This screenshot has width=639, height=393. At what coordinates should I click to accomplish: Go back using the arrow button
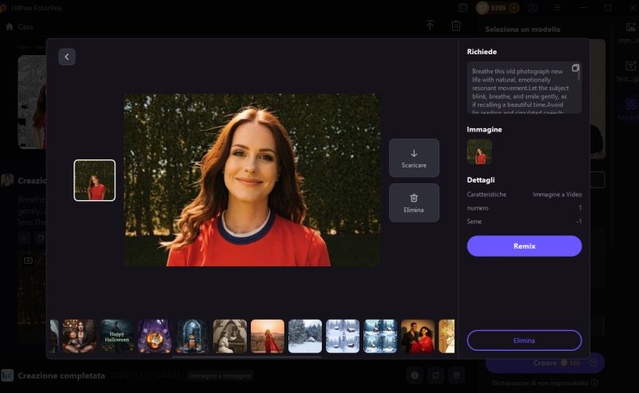point(67,57)
